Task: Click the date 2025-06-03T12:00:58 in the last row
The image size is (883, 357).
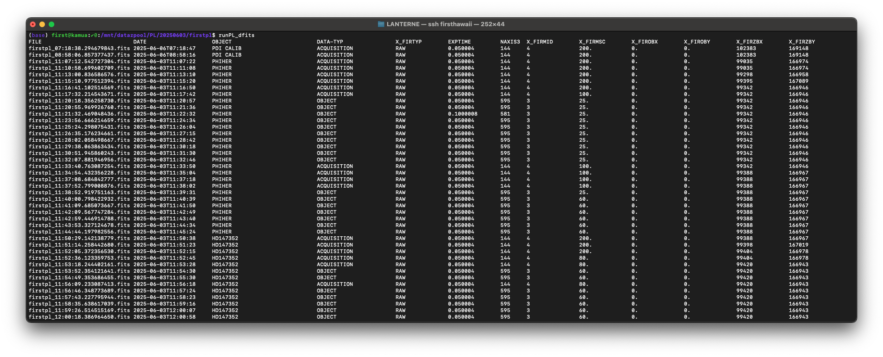Action: [x=164, y=317]
